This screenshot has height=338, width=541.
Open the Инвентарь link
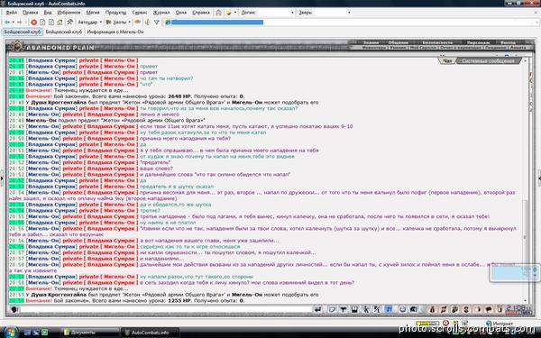pos(373,48)
